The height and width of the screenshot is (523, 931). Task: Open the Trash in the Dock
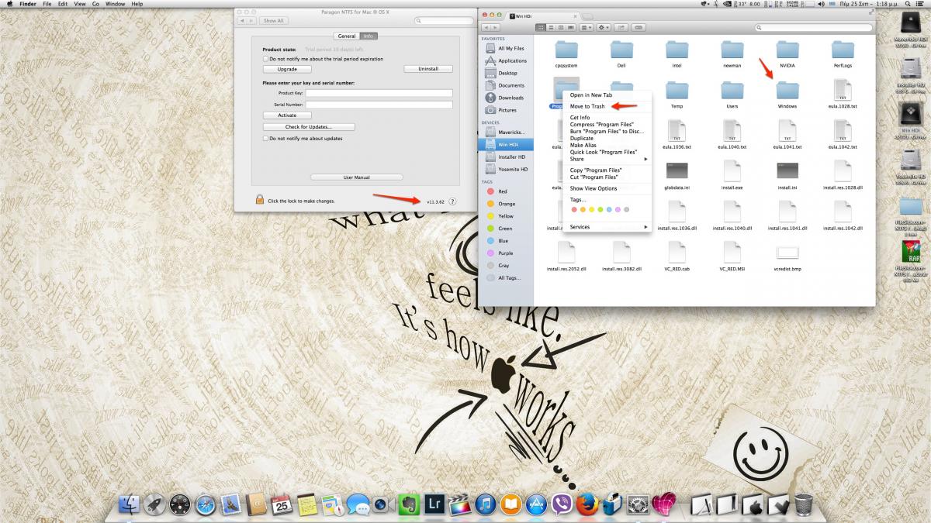[x=804, y=505]
